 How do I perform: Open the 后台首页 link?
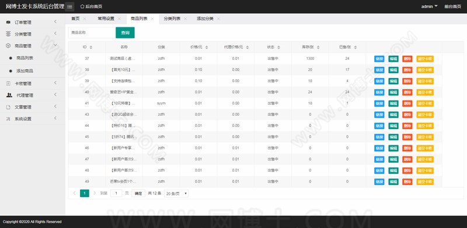click(x=94, y=6)
